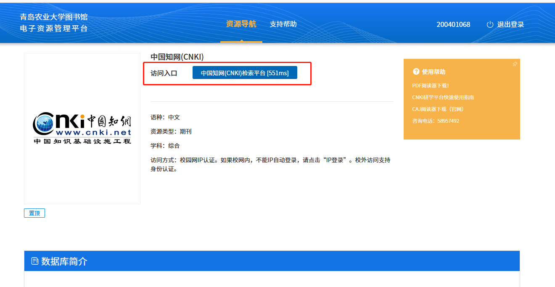The height and width of the screenshot is (287, 555).
Task: Click the 青岛农业大学图书馆 site title
Action: pyautogui.click(x=54, y=17)
